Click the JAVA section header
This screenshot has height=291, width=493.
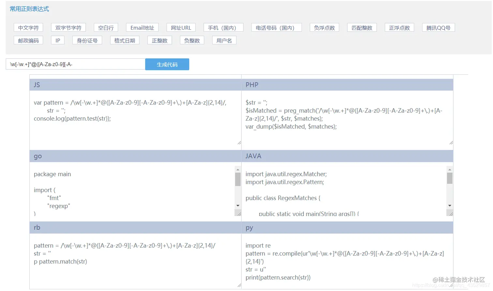pyautogui.click(x=347, y=156)
